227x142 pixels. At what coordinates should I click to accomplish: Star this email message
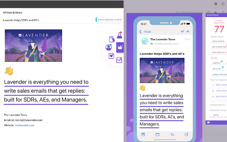click(x=209, y=12)
